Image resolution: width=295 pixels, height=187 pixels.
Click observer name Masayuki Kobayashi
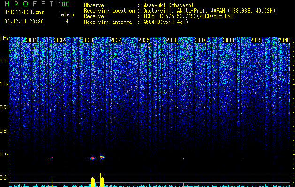click(168, 5)
